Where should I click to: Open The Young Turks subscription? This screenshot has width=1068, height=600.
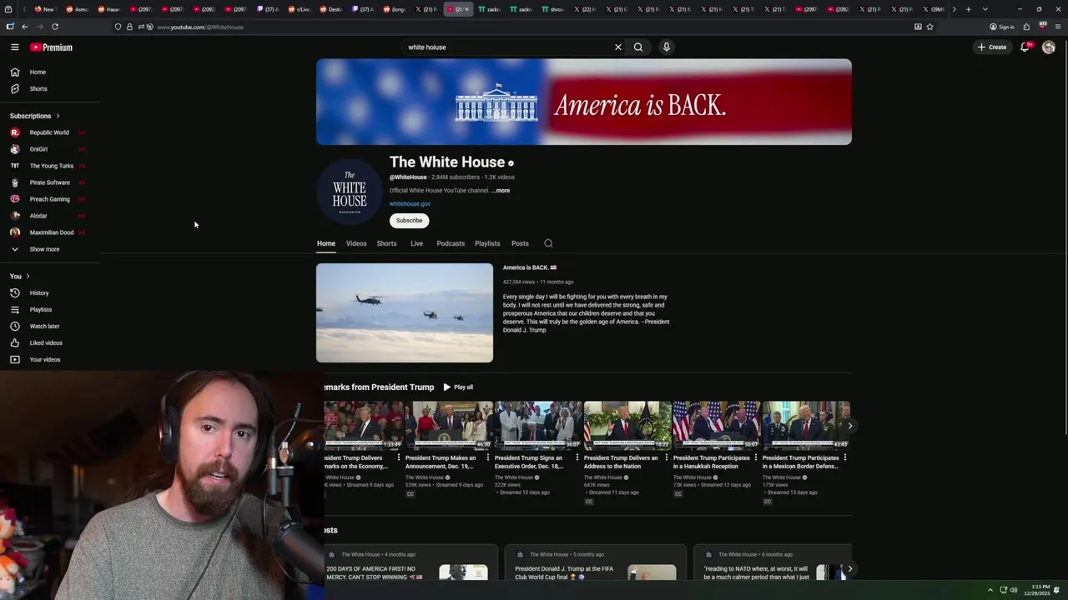(50, 166)
